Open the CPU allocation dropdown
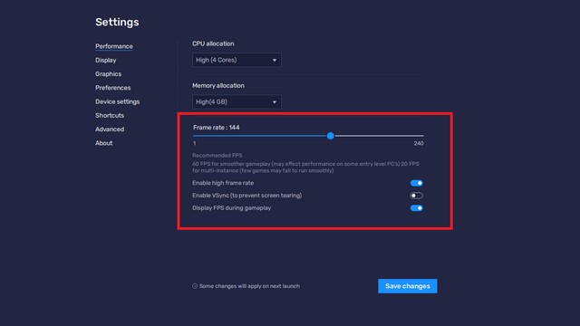Viewport: 580px width, 326px height. [x=237, y=60]
